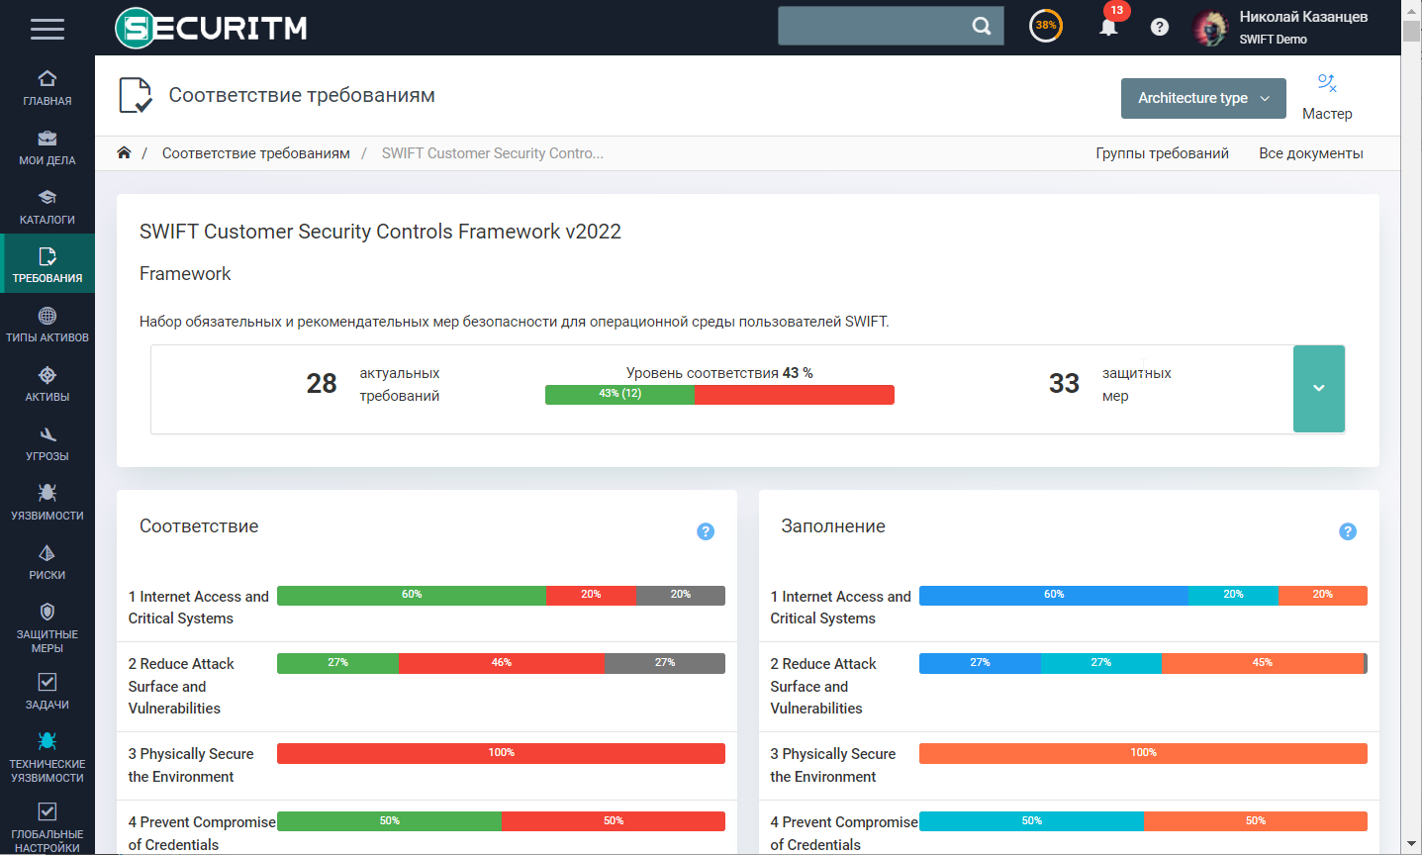Show help for the Соответствие panel

click(x=706, y=531)
